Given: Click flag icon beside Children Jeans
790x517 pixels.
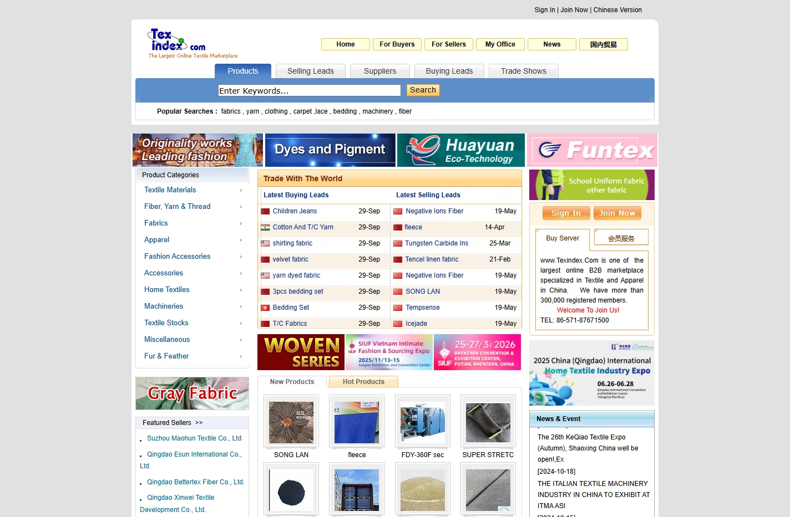Looking at the screenshot, I should [265, 212].
